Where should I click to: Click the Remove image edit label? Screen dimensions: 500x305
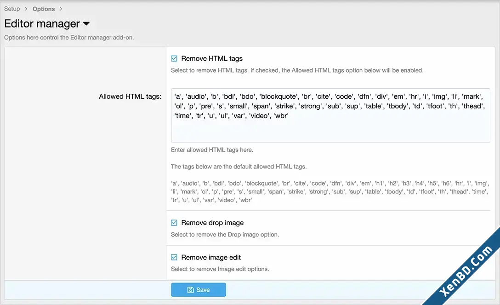pyautogui.click(x=211, y=257)
